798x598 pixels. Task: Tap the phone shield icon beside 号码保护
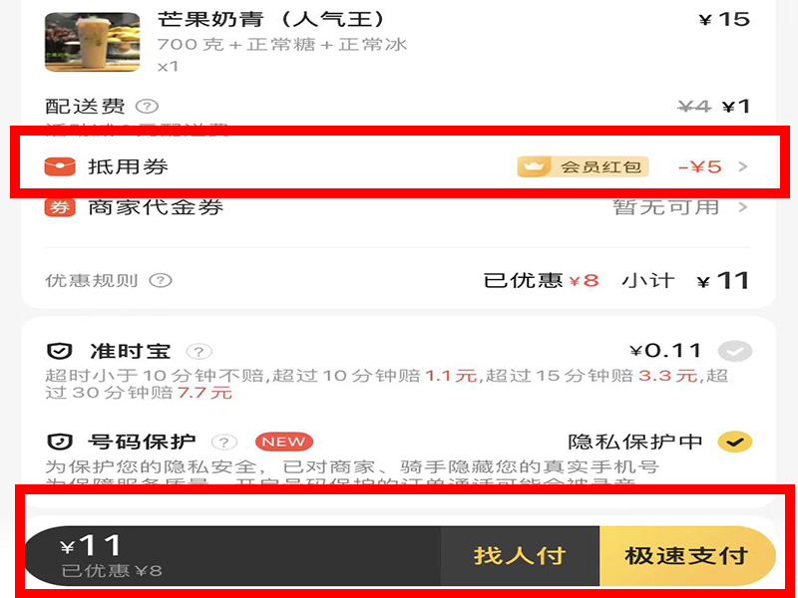(x=60, y=442)
